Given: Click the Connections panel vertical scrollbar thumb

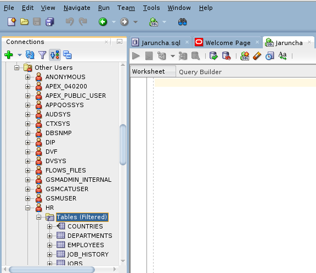Looking at the screenshot, I should 123,144.
